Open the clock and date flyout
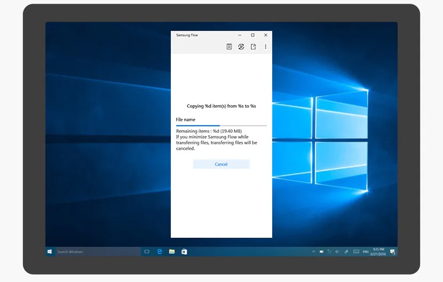The height and width of the screenshot is (282, 443). point(379,252)
